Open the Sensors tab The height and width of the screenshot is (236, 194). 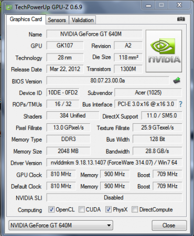[57, 20]
